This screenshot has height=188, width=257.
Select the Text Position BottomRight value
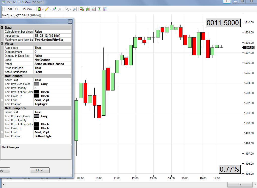[52, 136]
